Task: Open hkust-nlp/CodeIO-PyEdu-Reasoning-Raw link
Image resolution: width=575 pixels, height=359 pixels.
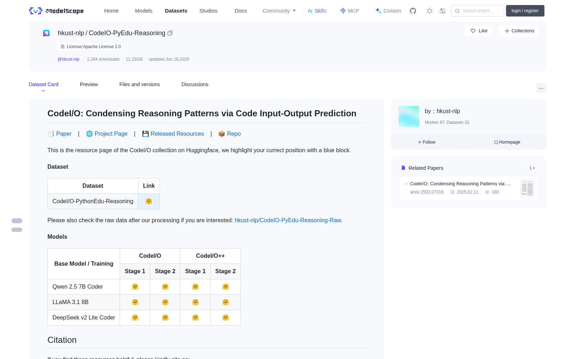Action: (288, 220)
